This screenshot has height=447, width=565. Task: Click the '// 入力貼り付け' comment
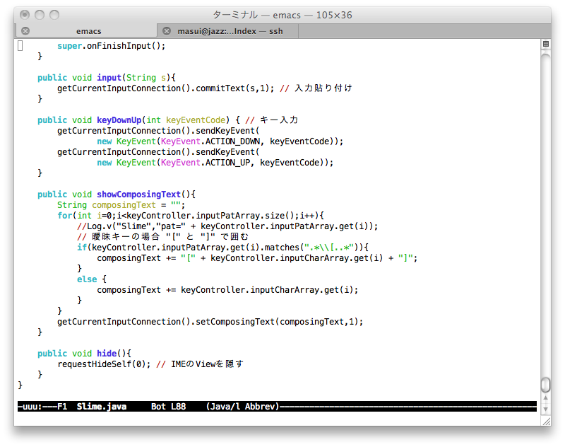316,88
